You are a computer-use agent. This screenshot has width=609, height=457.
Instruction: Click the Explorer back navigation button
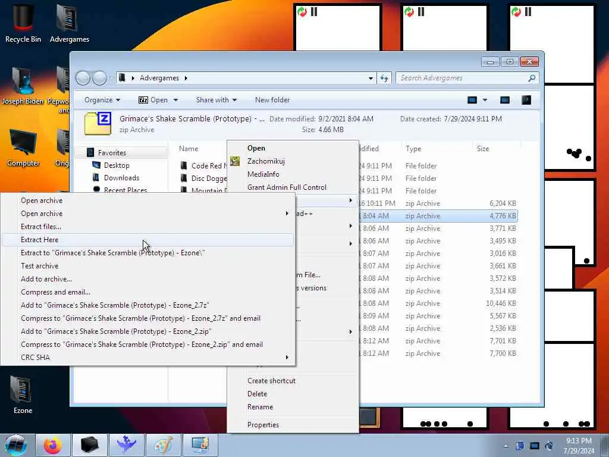click(x=83, y=78)
